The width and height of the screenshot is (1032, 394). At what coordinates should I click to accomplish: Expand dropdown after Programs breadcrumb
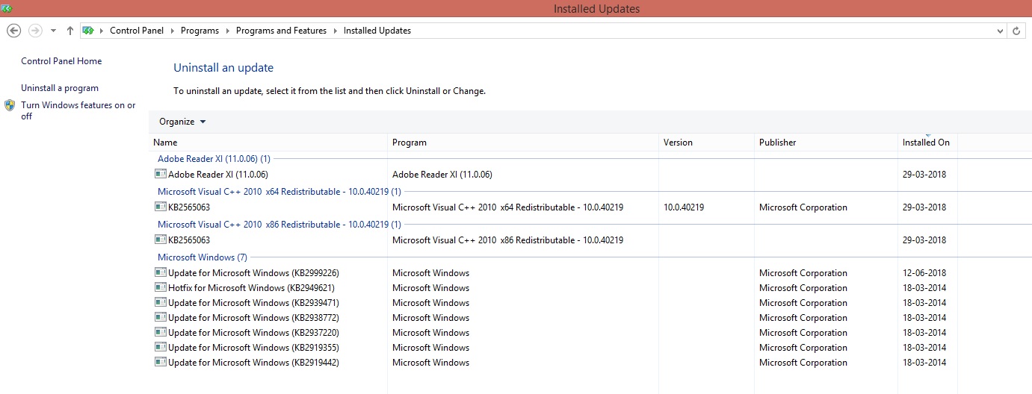pyautogui.click(x=228, y=31)
